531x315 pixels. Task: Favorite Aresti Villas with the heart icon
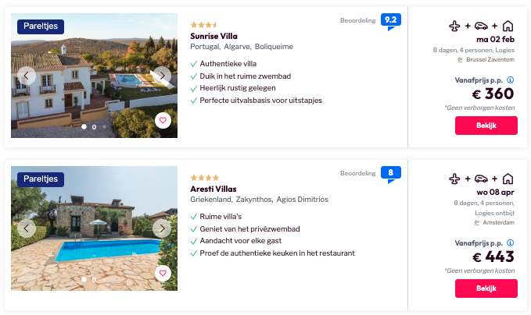(x=163, y=273)
